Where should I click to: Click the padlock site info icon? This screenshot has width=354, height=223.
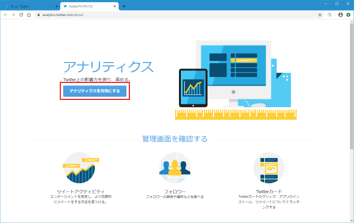pyautogui.click(x=38, y=15)
